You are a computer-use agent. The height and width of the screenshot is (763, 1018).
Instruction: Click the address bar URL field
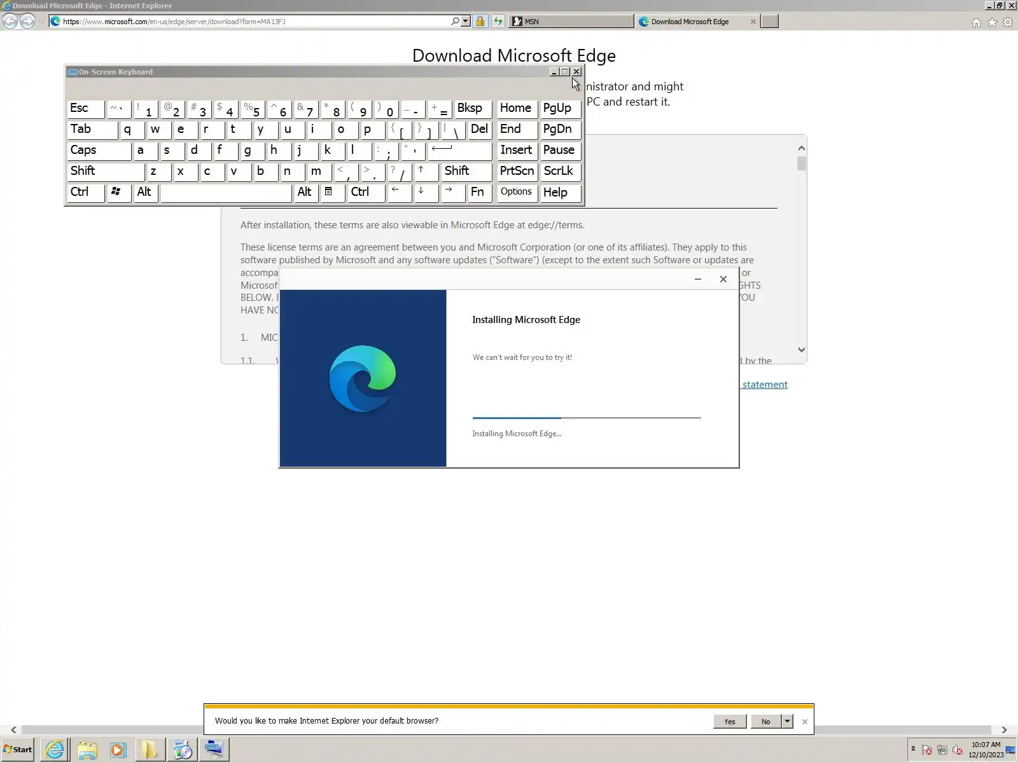pos(254,22)
